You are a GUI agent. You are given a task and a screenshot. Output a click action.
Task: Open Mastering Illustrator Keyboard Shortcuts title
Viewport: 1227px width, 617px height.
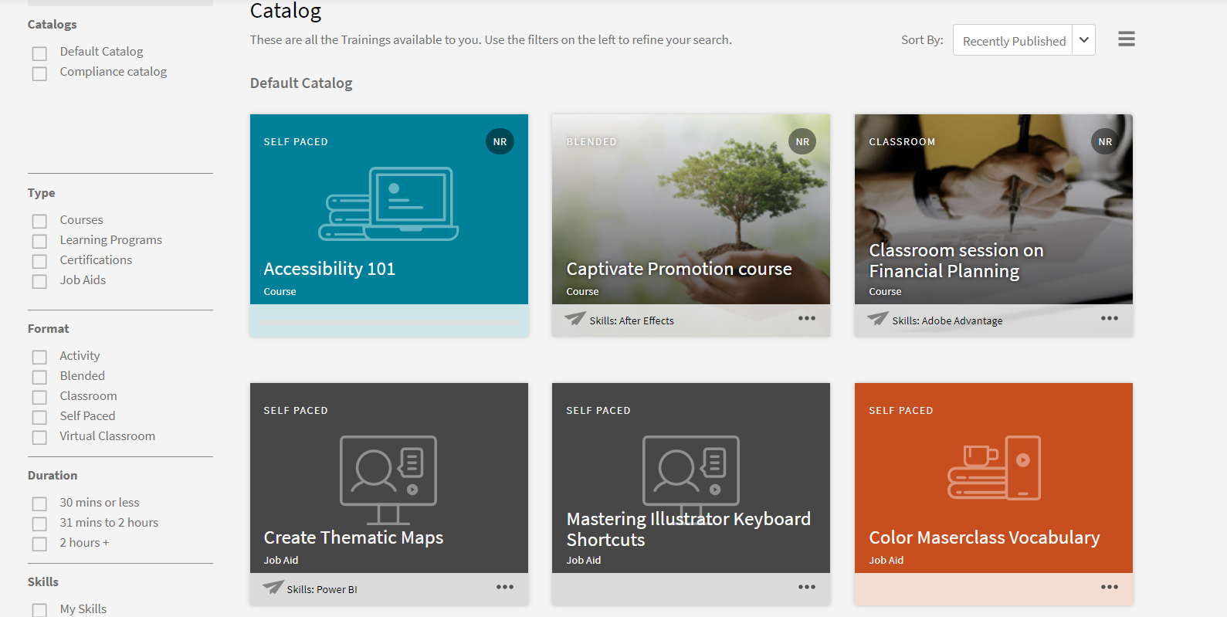tap(689, 529)
